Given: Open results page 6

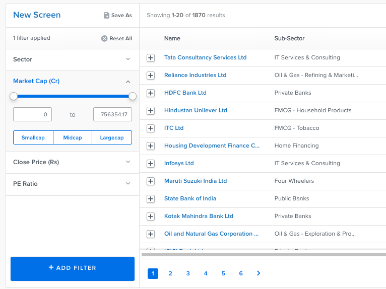Looking at the screenshot, I should (241, 273).
